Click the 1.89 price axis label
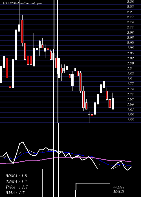This screenshot has height=197, width=141. click(130, 63)
